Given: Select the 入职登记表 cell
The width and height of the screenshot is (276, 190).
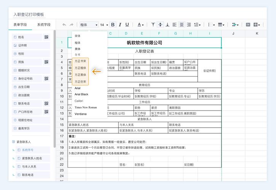Looking at the screenshot, I should click(x=145, y=51).
